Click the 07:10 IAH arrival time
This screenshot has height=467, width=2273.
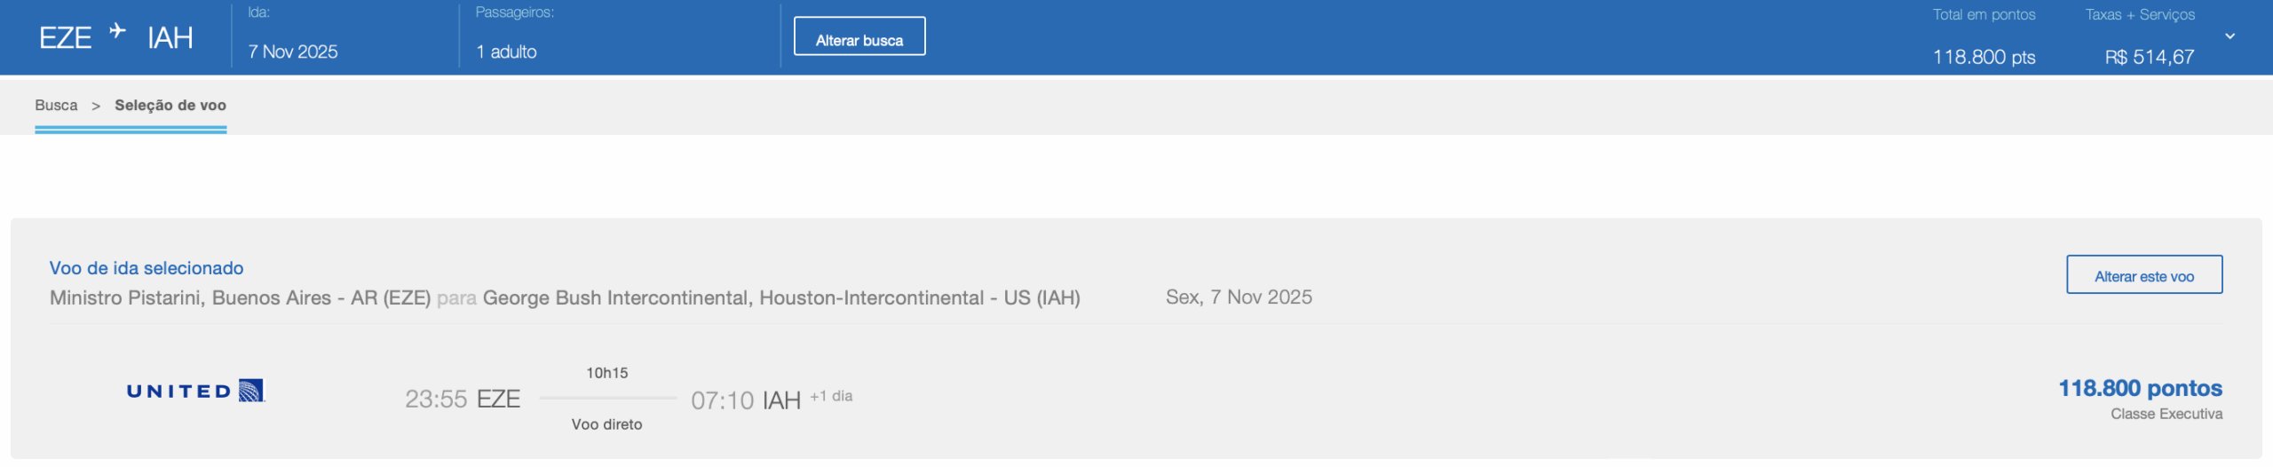coord(746,400)
